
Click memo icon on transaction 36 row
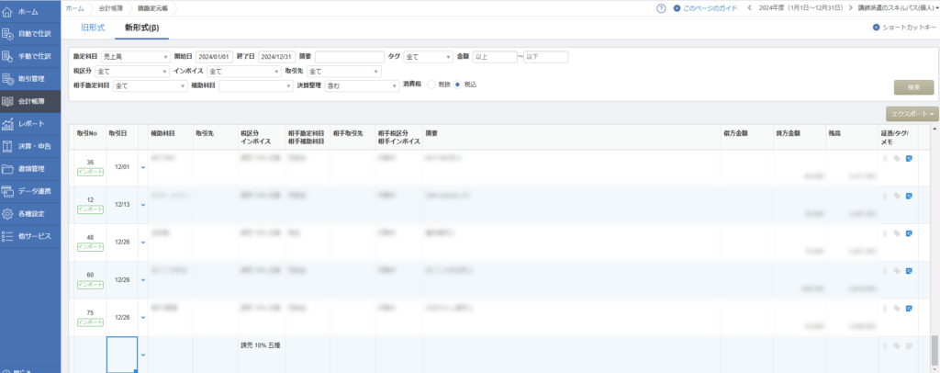[x=909, y=159]
